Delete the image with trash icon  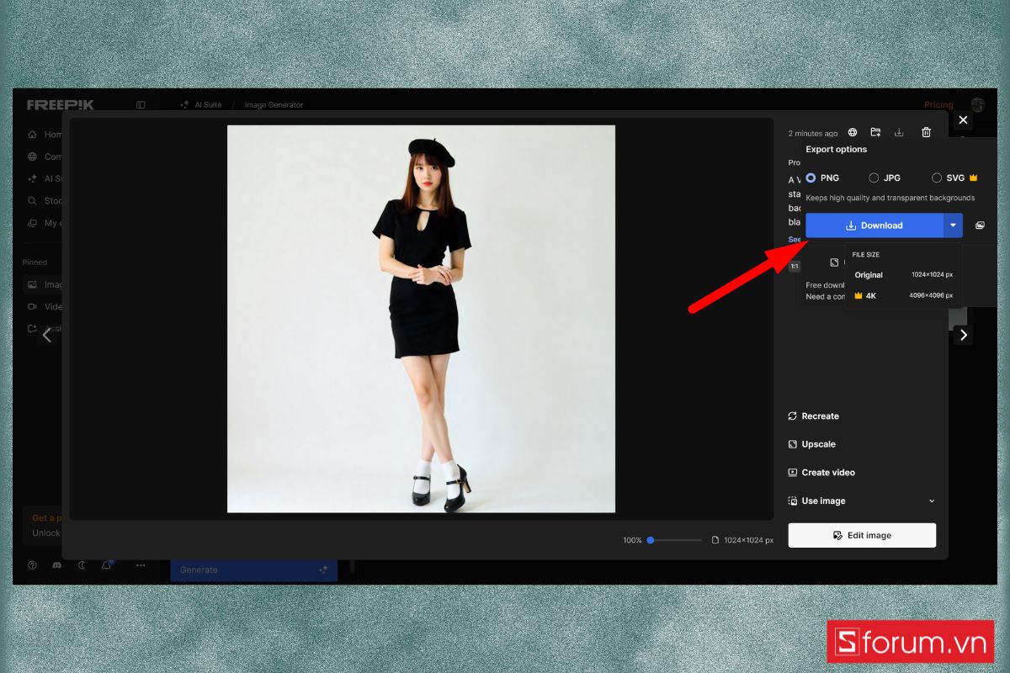(x=926, y=133)
